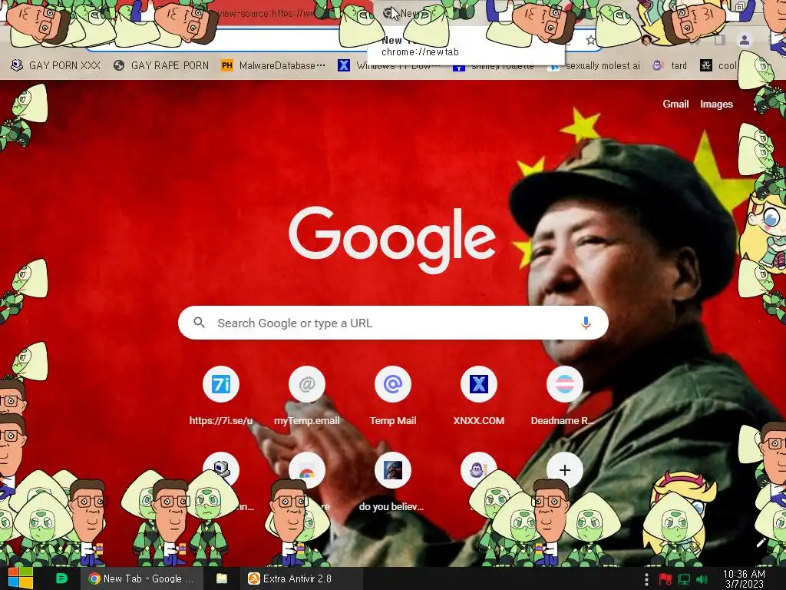Viewport: 786px width, 590px height.
Task: Open the Temp Mail shortcut
Action: coord(393,396)
